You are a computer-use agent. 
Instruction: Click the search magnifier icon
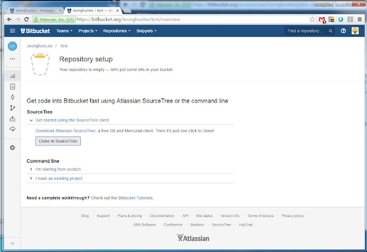330,31
